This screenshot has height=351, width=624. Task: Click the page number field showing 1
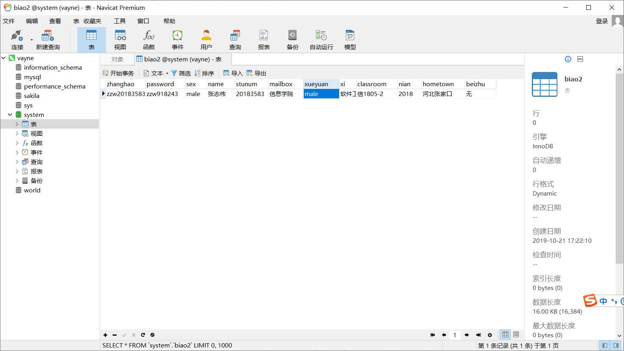(455, 335)
